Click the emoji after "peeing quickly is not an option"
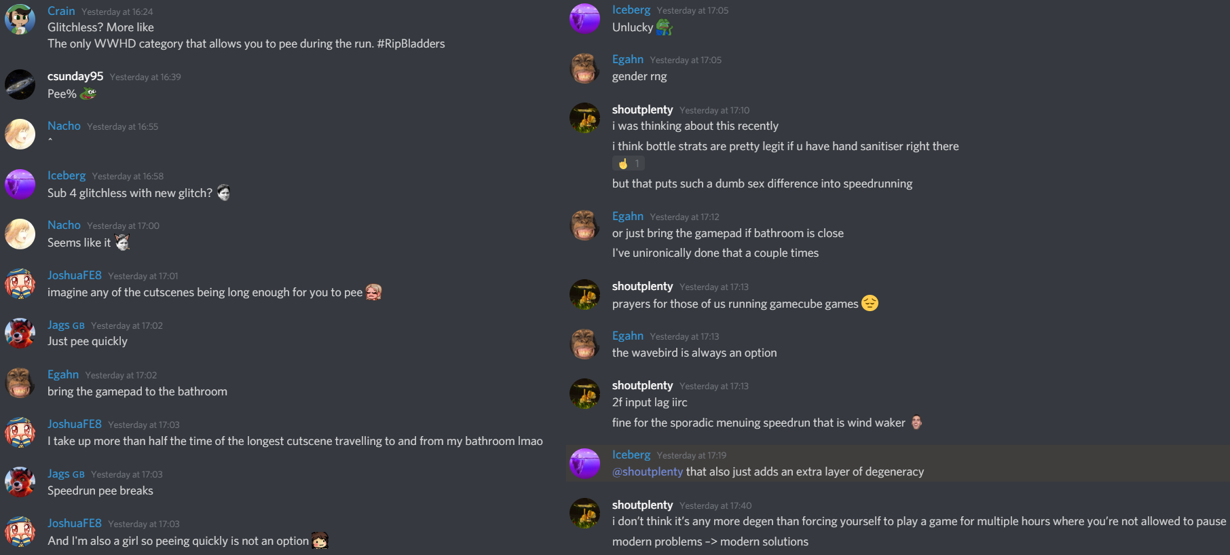The width and height of the screenshot is (1230, 555). 320,541
